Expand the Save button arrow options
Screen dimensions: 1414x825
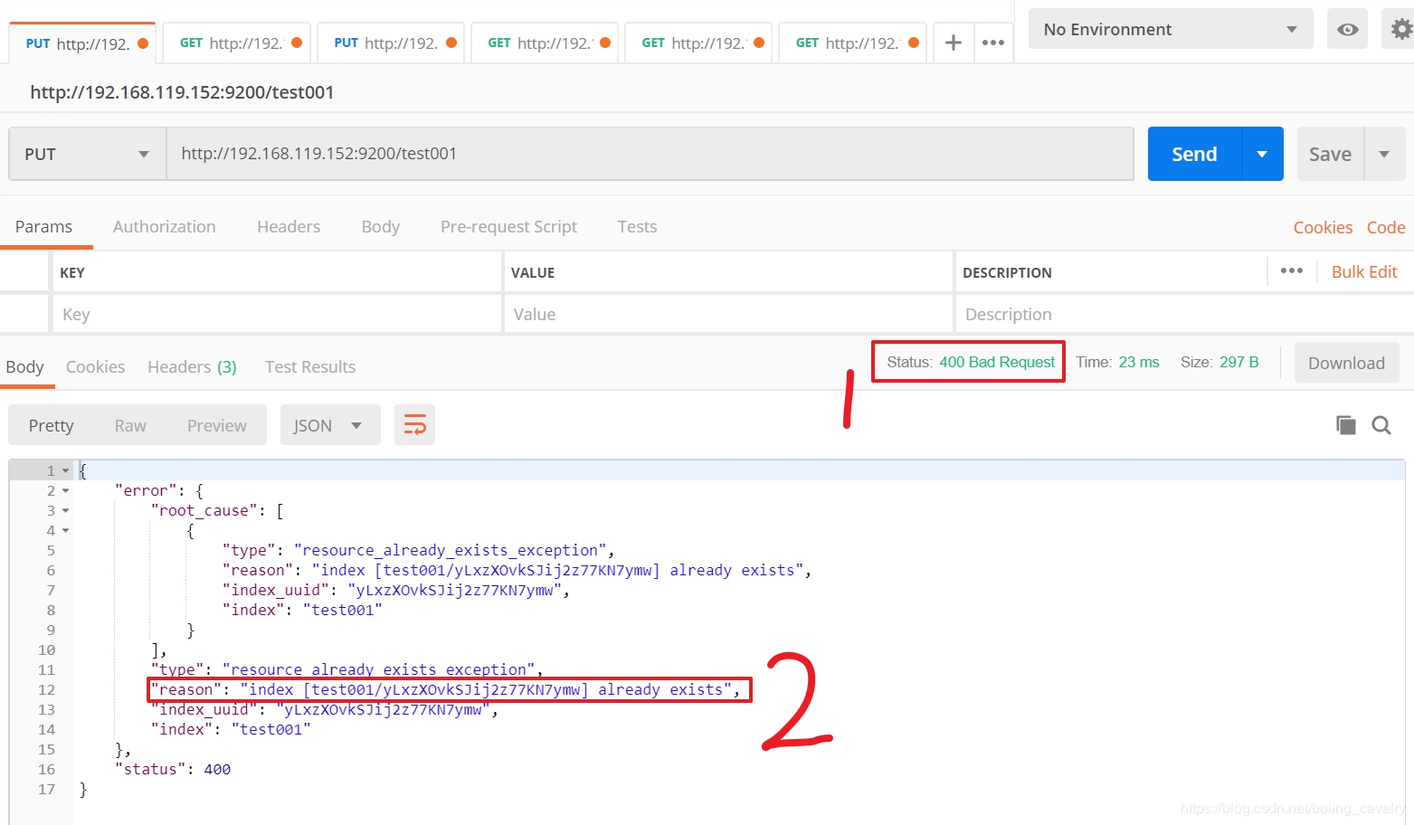(x=1384, y=154)
